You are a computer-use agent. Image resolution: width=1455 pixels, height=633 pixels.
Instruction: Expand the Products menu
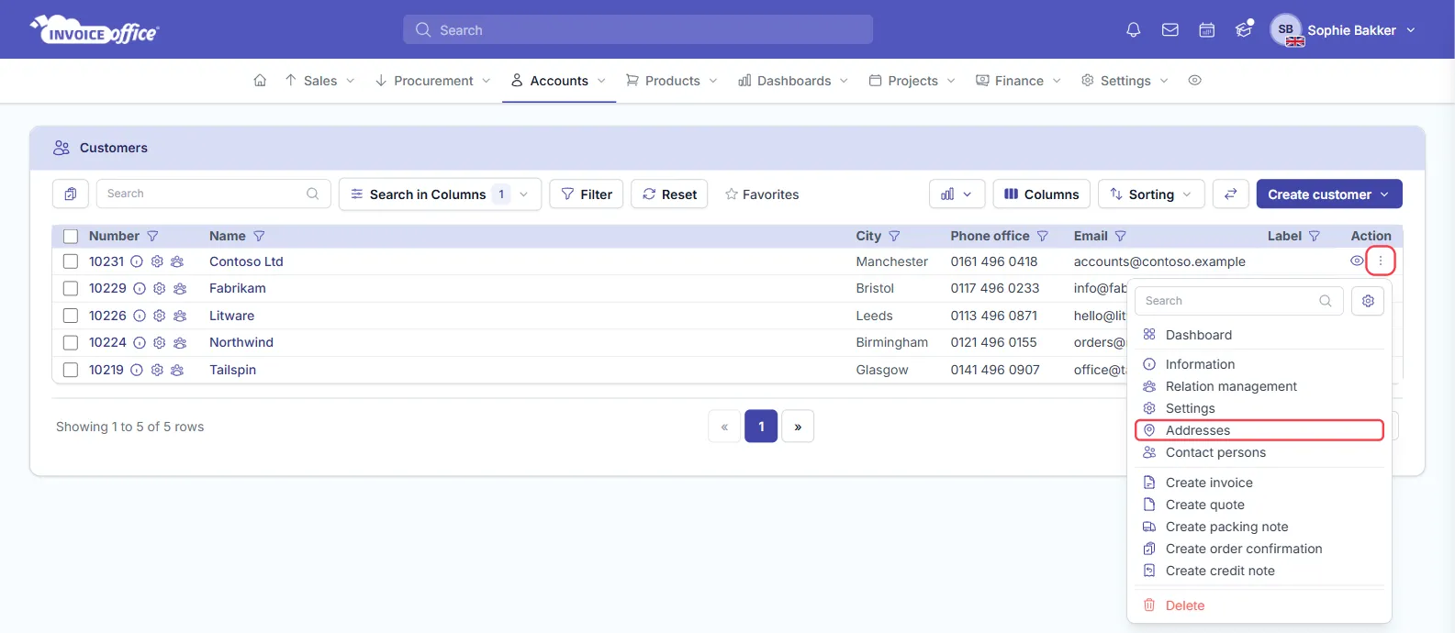(x=671, y=81)
